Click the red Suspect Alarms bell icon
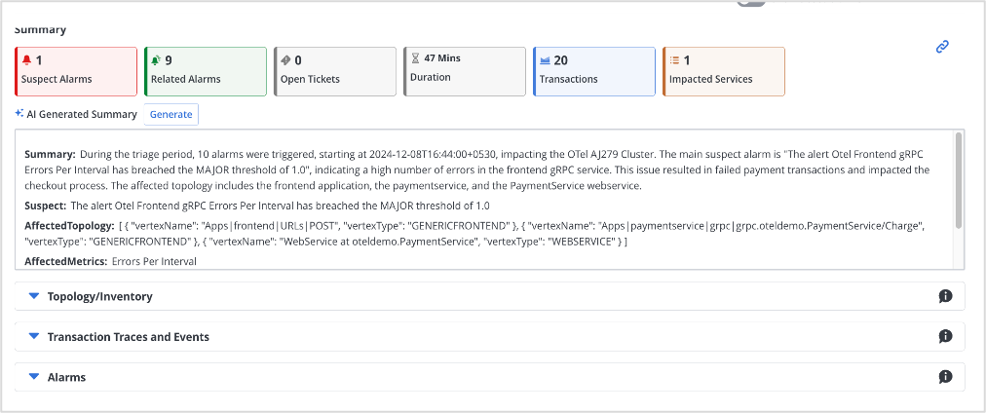Viewport: 986px width, 413px height. [26, 60]
